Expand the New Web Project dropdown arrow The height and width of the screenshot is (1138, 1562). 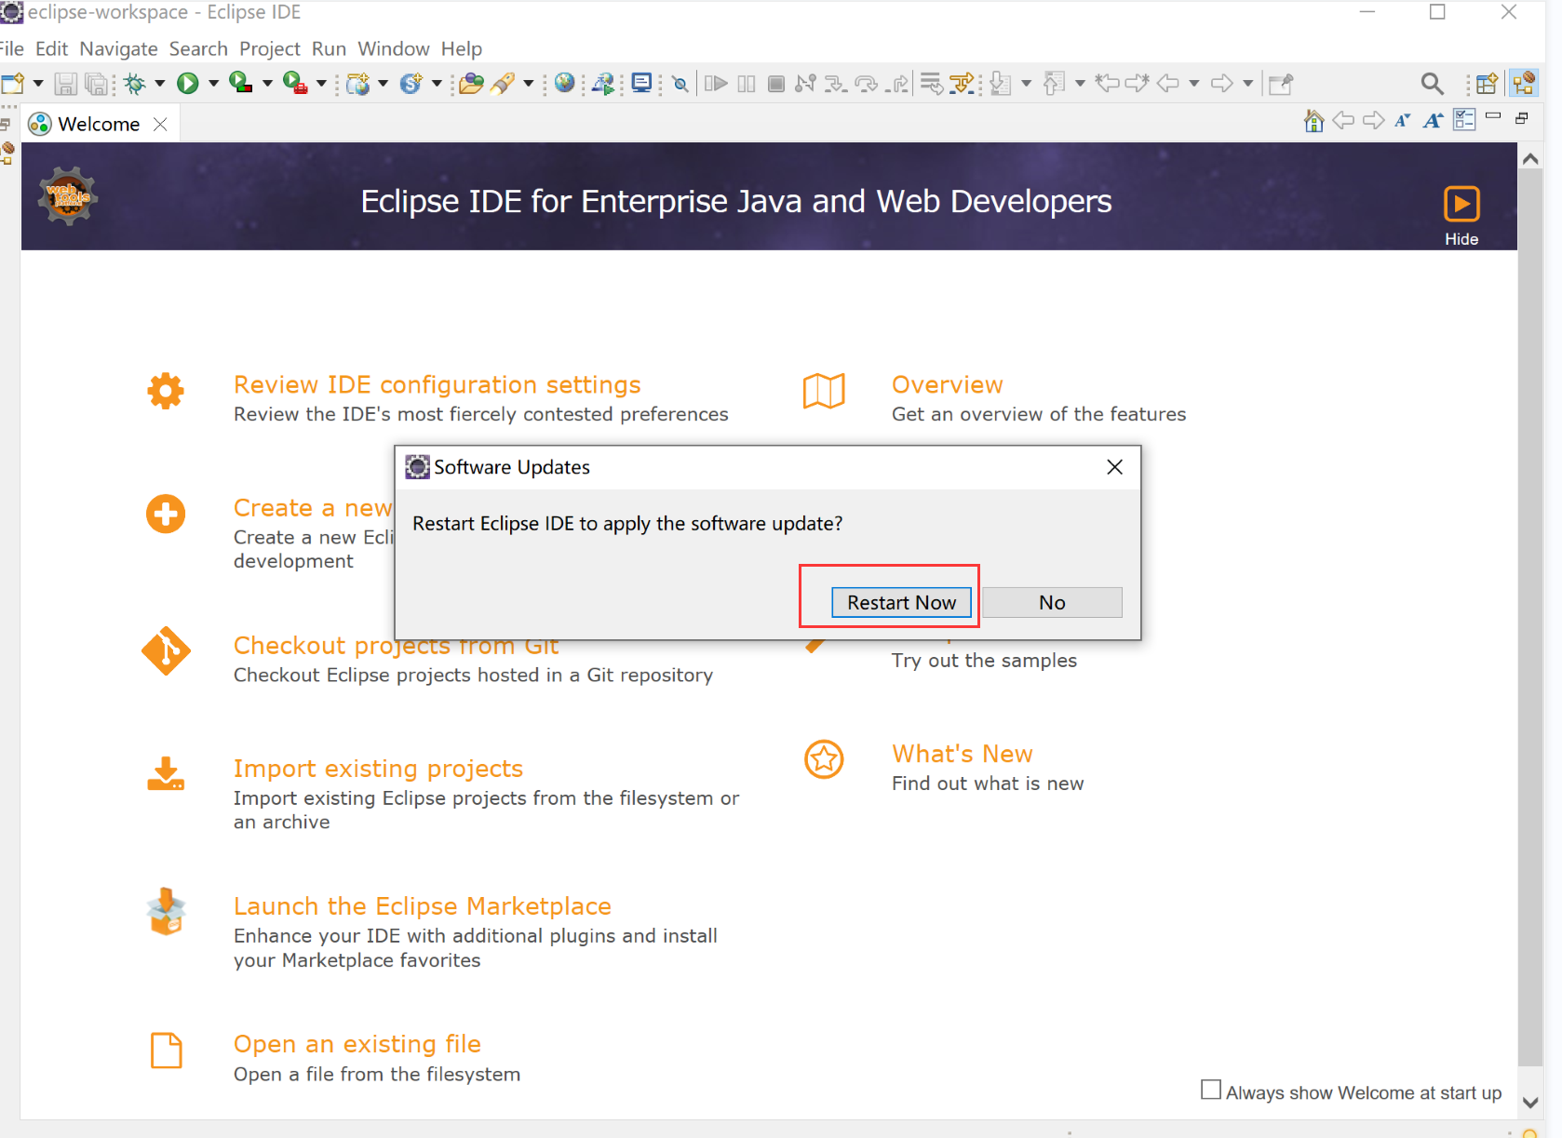tap(383, 84)
